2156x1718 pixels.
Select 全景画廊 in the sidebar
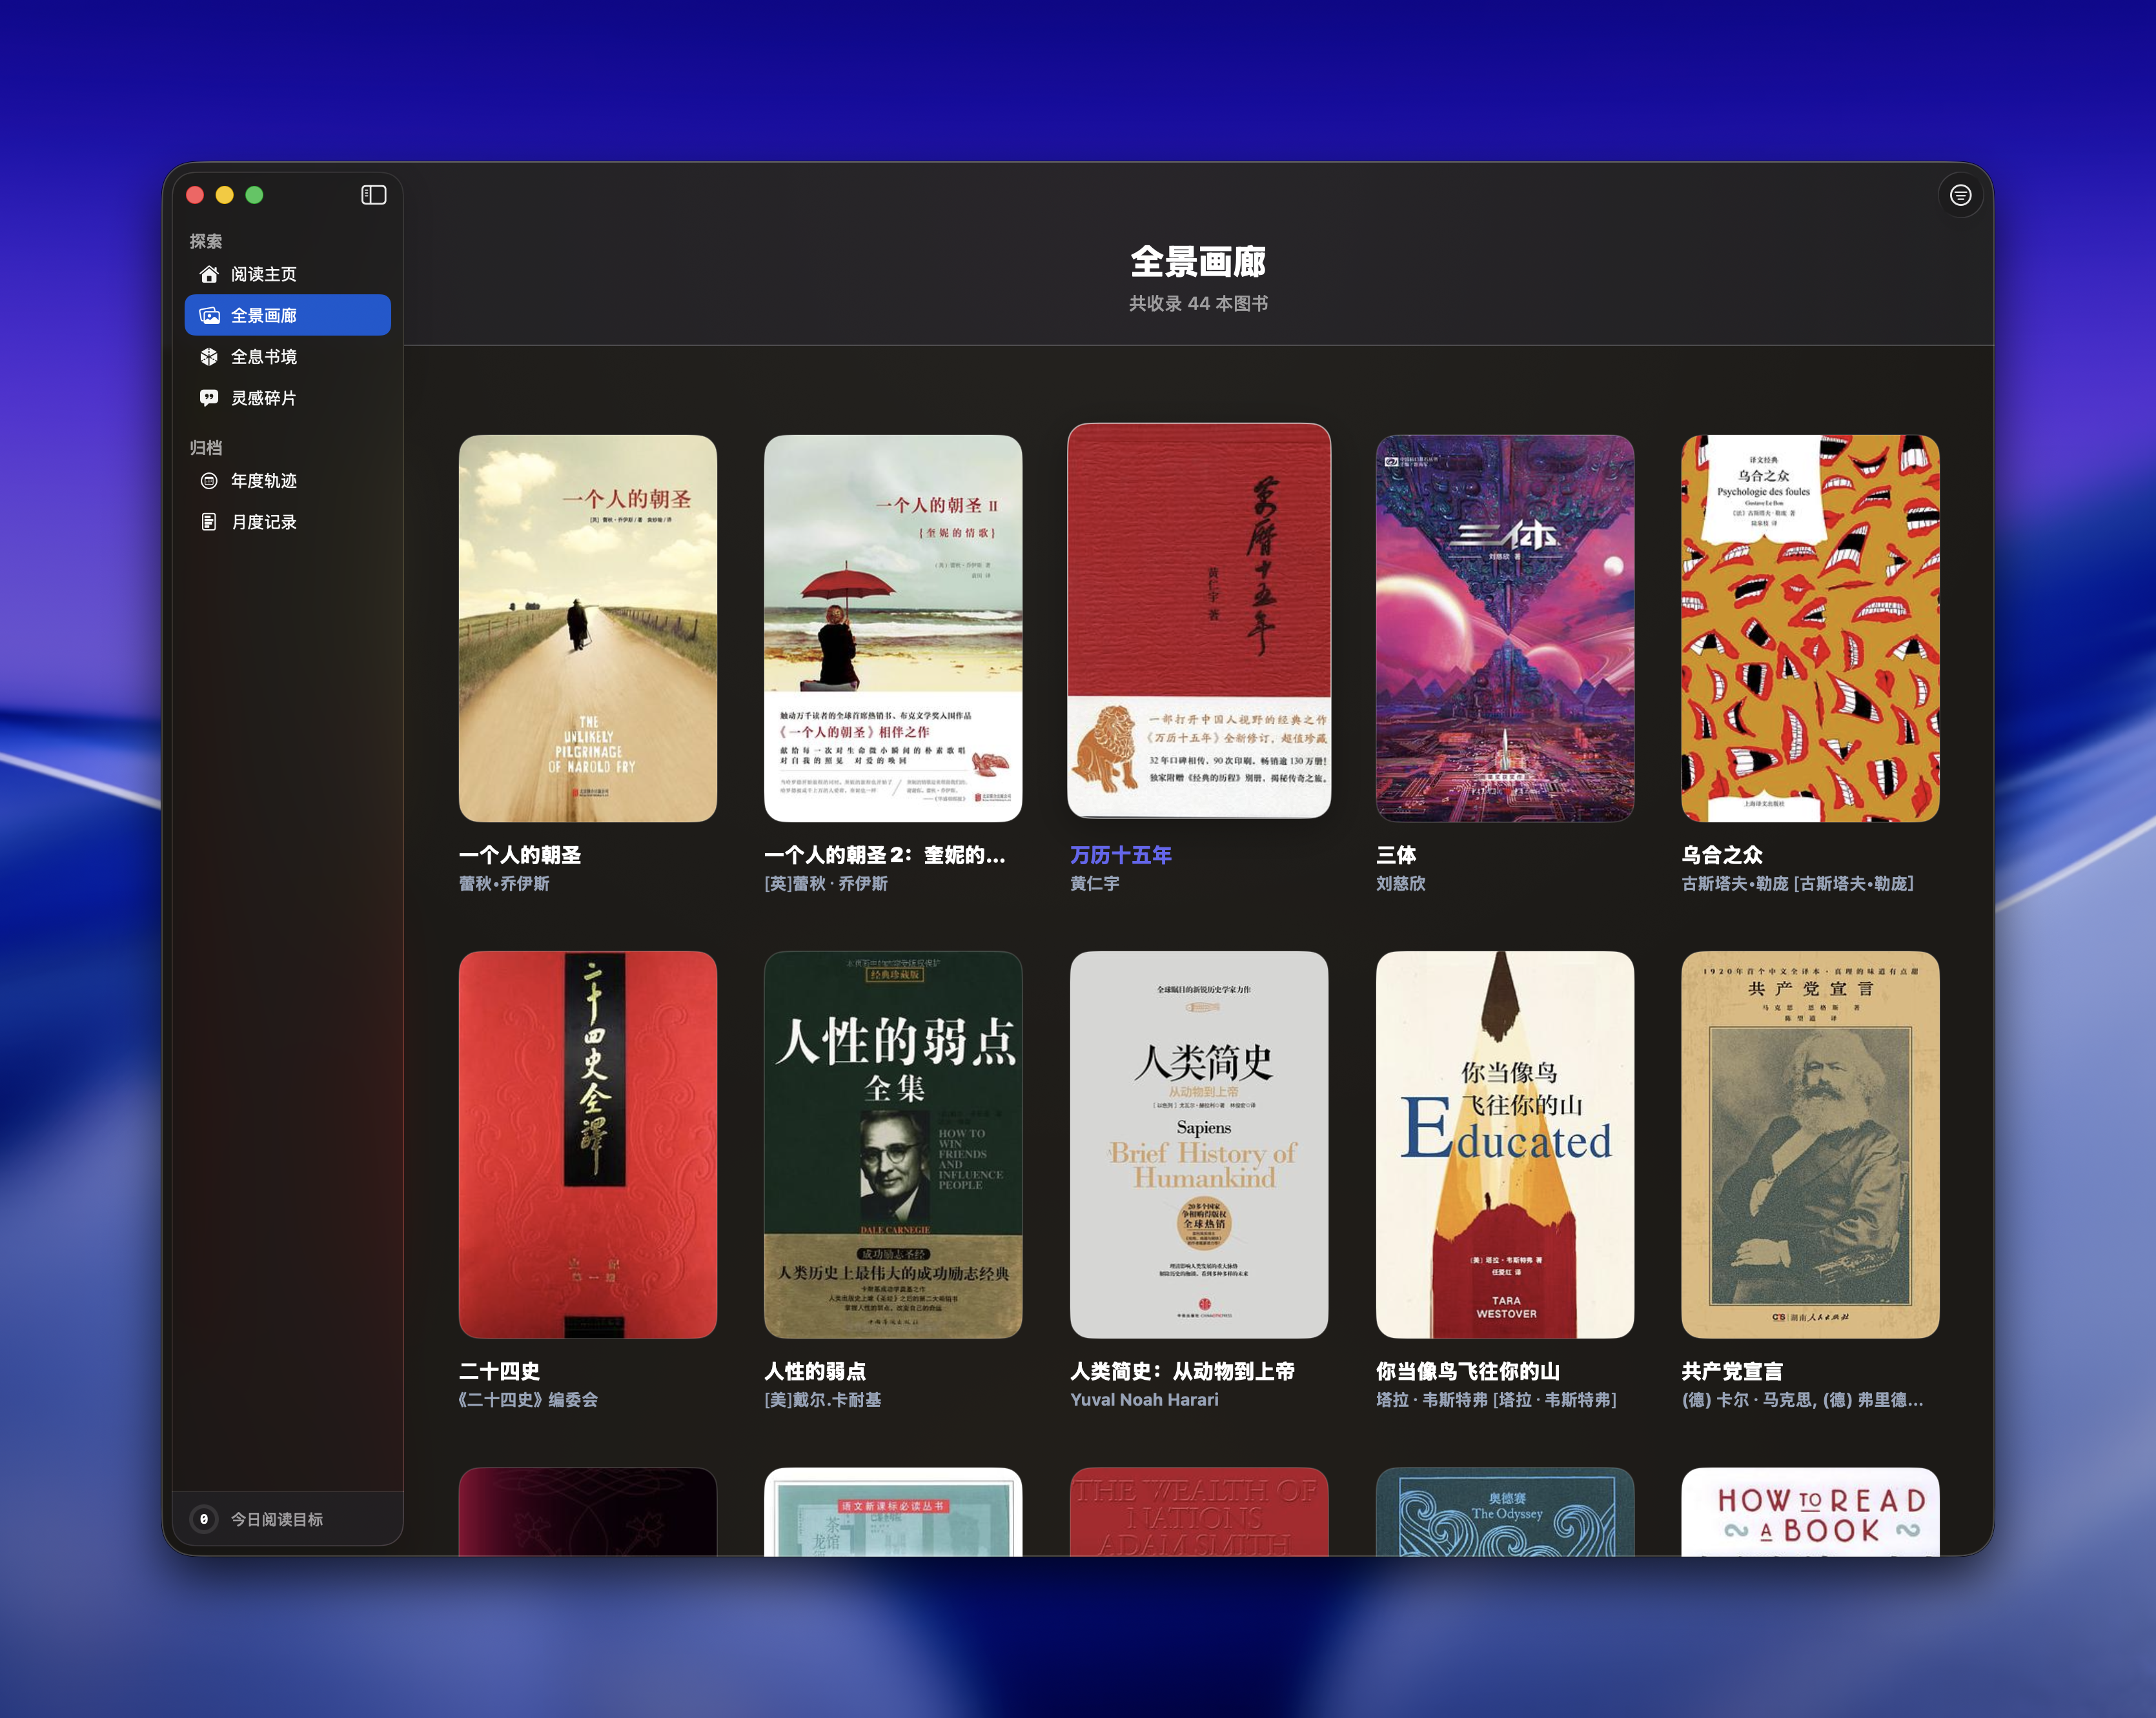coord(288,315)
